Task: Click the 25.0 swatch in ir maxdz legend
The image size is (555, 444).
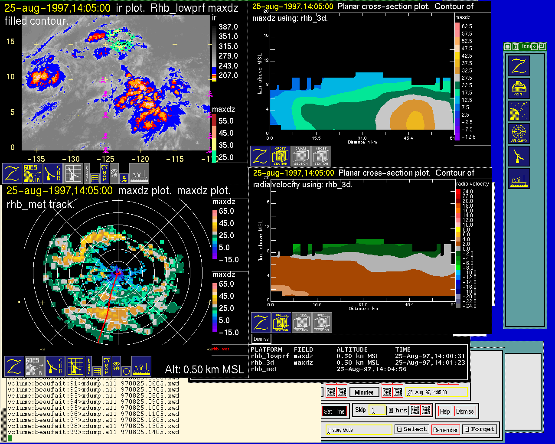Action: point(214,157)
